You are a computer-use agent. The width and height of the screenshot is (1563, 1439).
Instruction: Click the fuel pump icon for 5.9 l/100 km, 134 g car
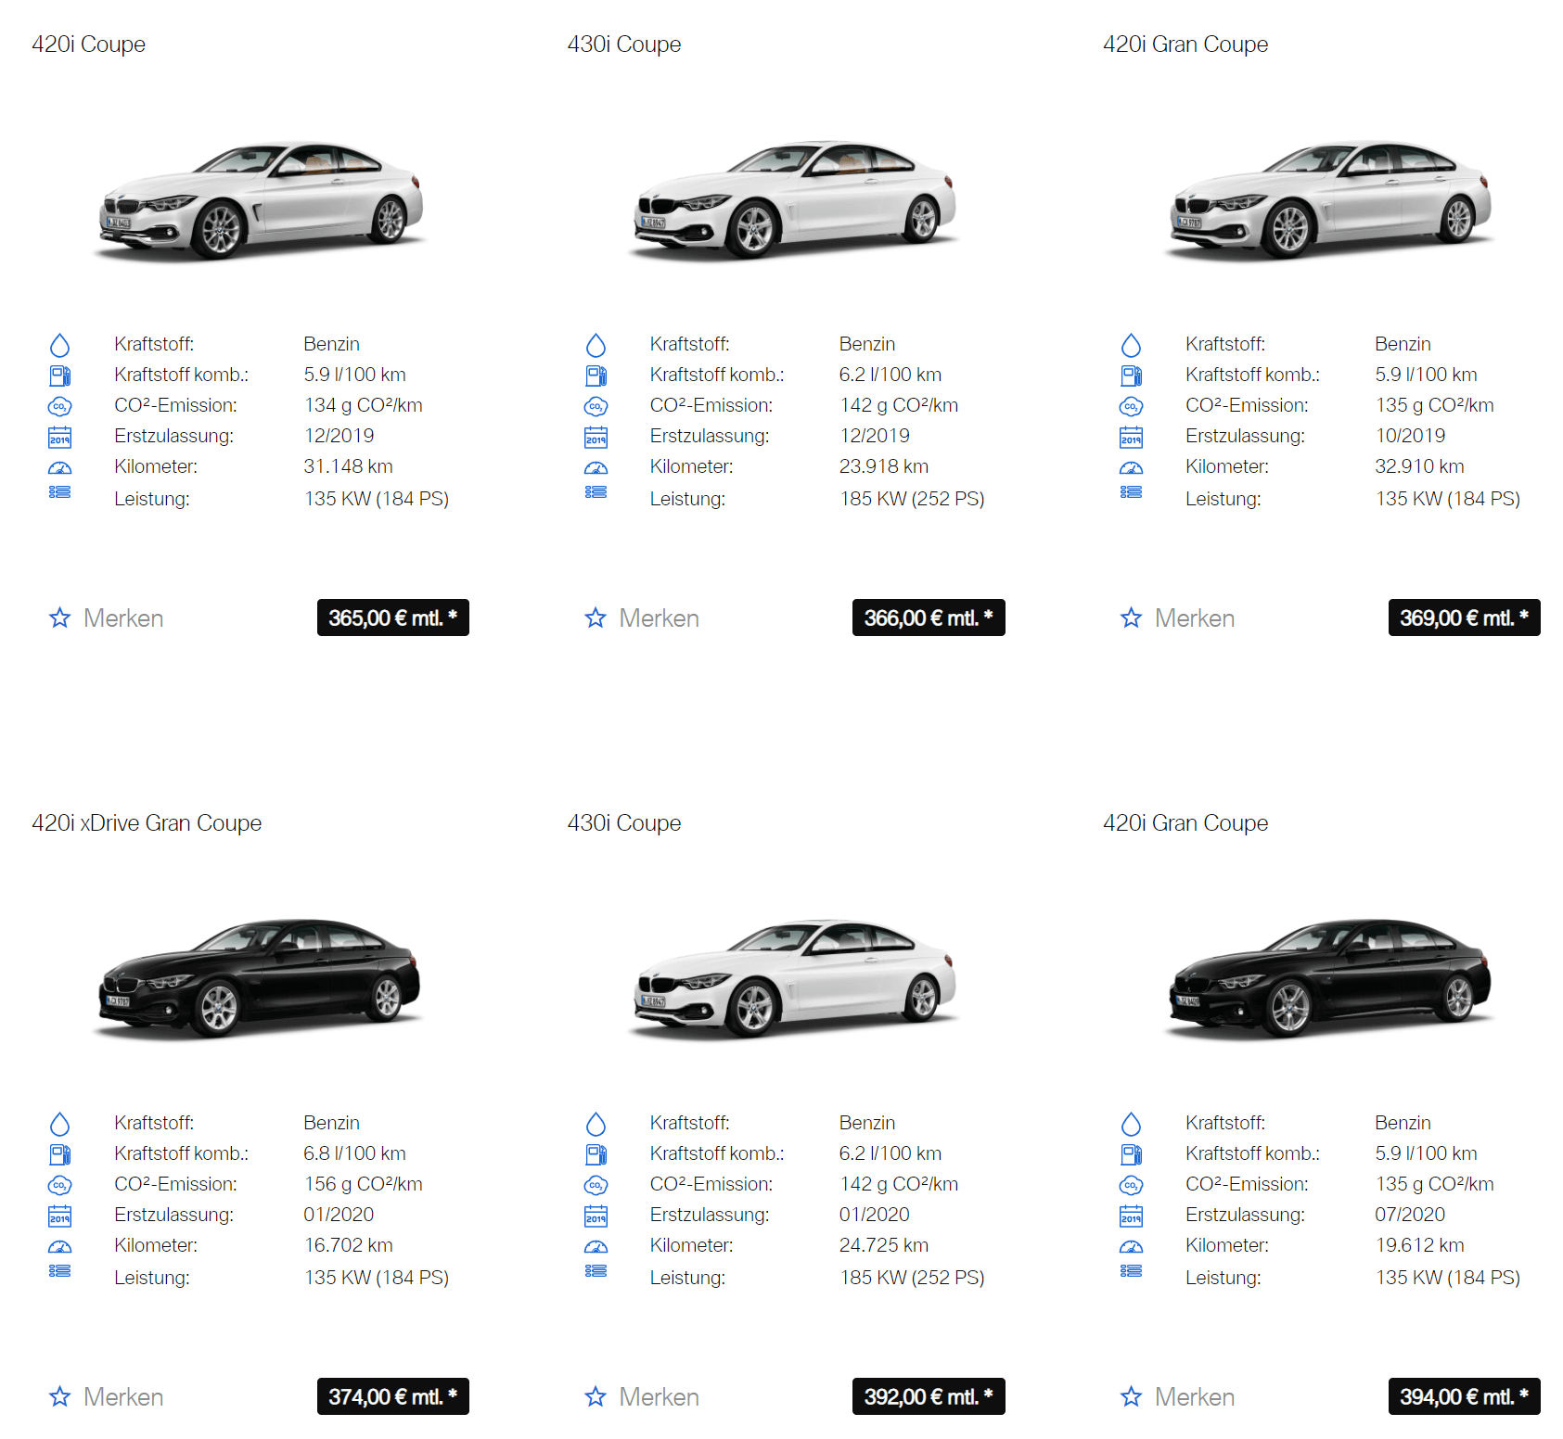(x=59, y=376)
